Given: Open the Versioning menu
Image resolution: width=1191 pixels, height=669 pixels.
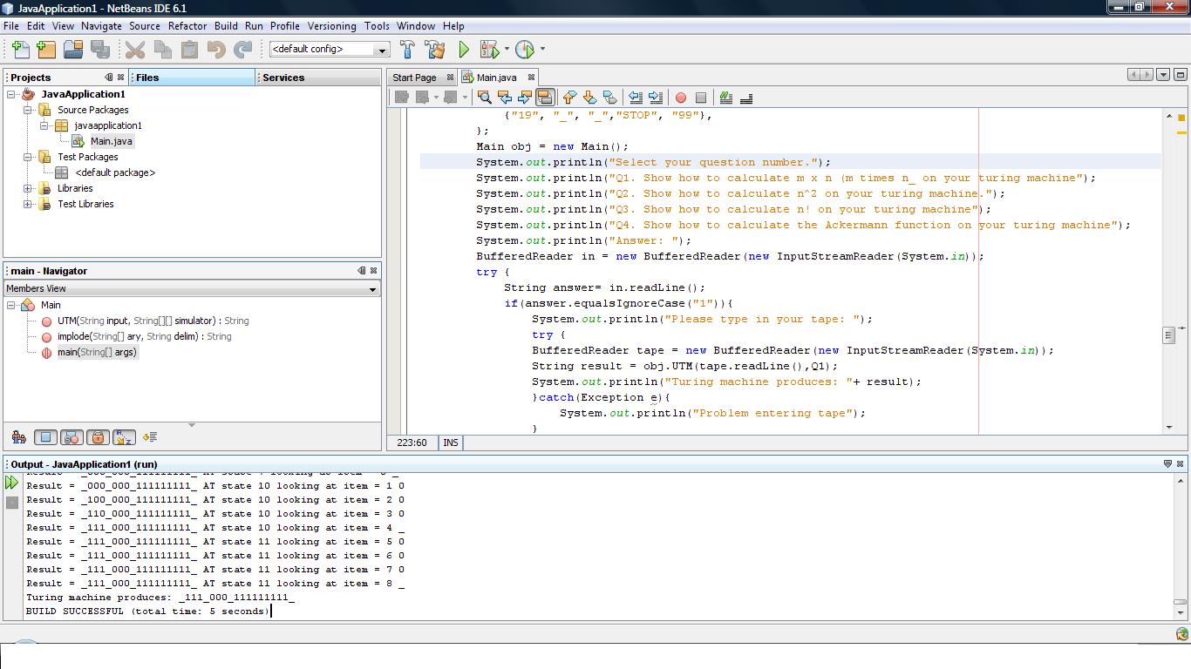Looking at the screenshot, I should tap(331, 26).
